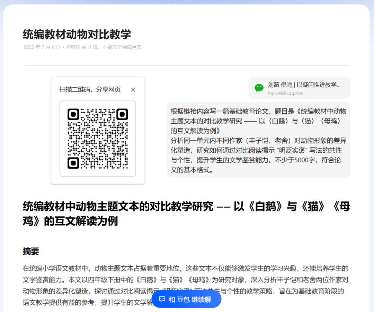Click the 扫描二维码，分享网页 label
374x312 pixels.
point(90,89)
